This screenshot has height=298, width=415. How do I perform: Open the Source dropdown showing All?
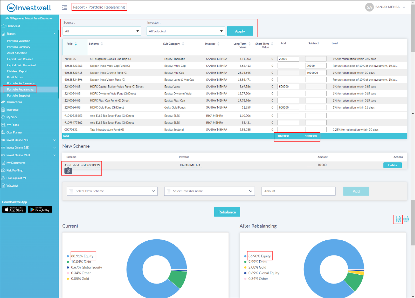[102, 31]
